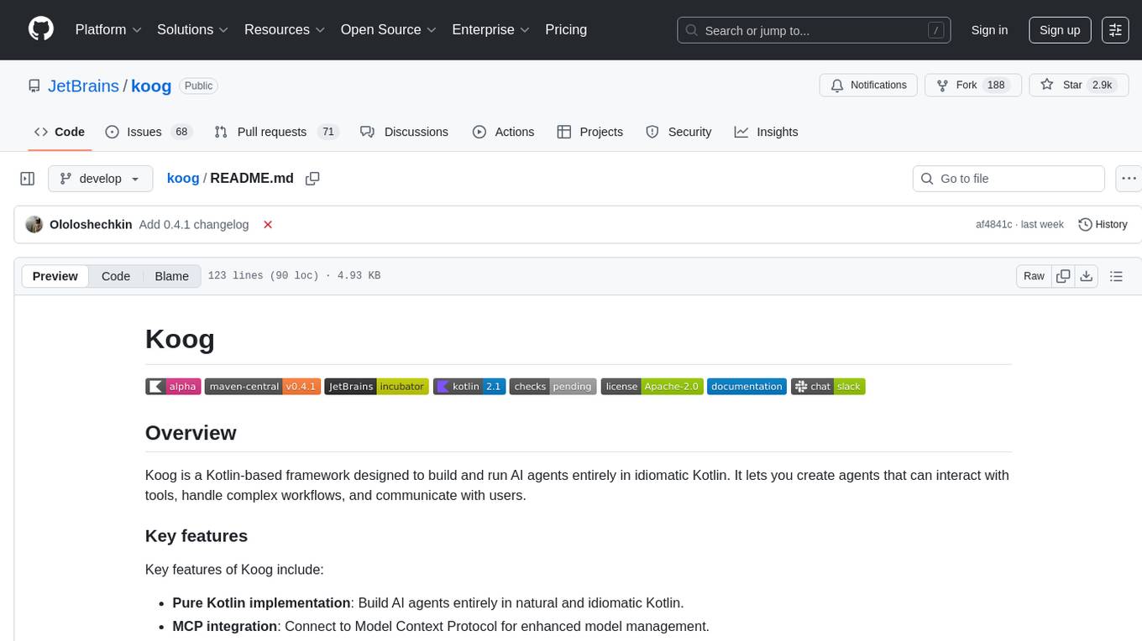Open the JetBrains incubator badge
The height and width of the screenshot is (641, 1142).
(x=377, y=387)
